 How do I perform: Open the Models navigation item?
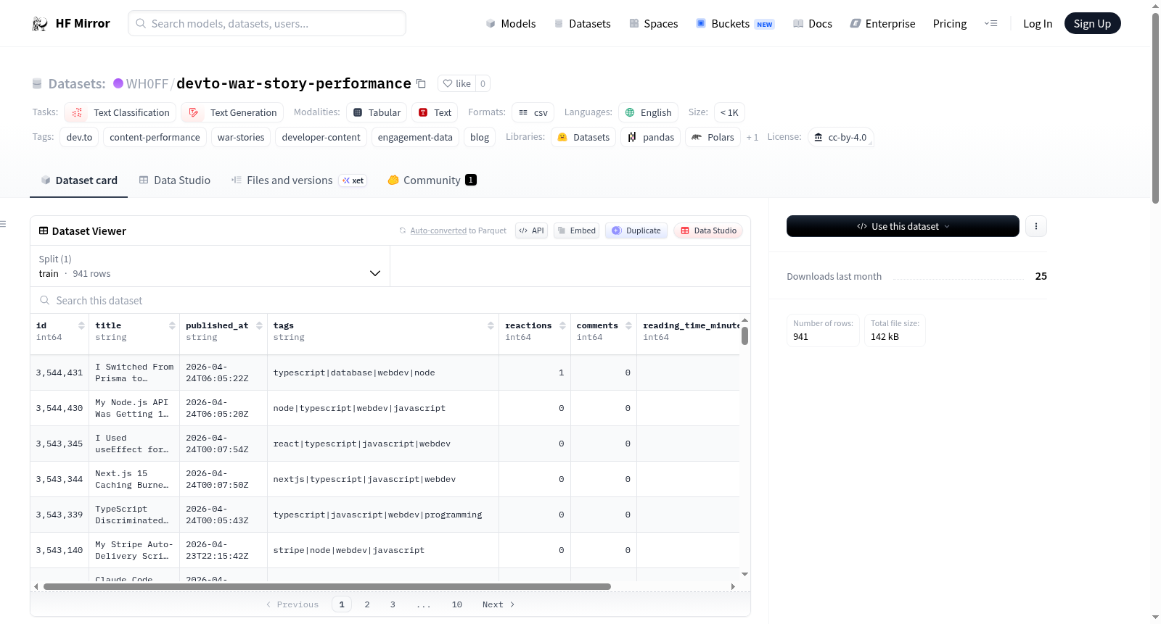511,24
